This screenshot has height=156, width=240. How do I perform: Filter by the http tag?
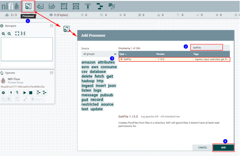(100, 81)
